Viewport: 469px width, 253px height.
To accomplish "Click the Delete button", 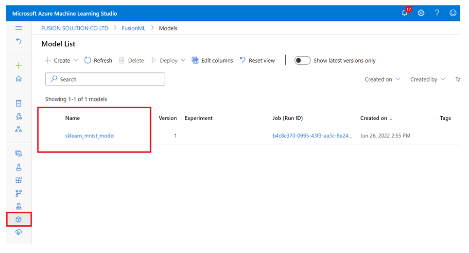I will (132, 60).
